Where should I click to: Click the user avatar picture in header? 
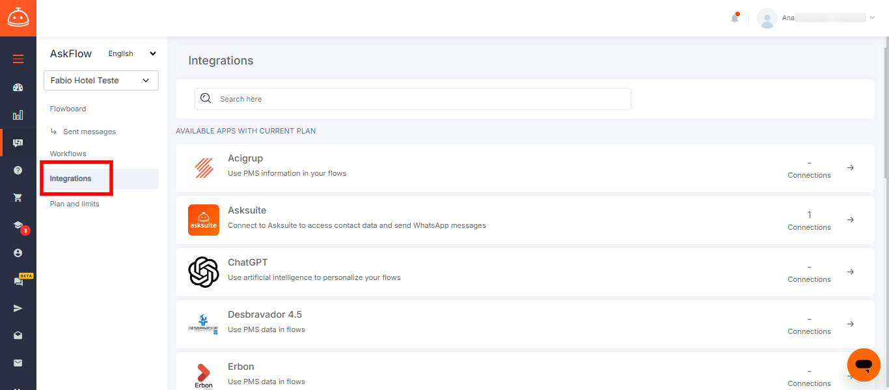point(767,18)
